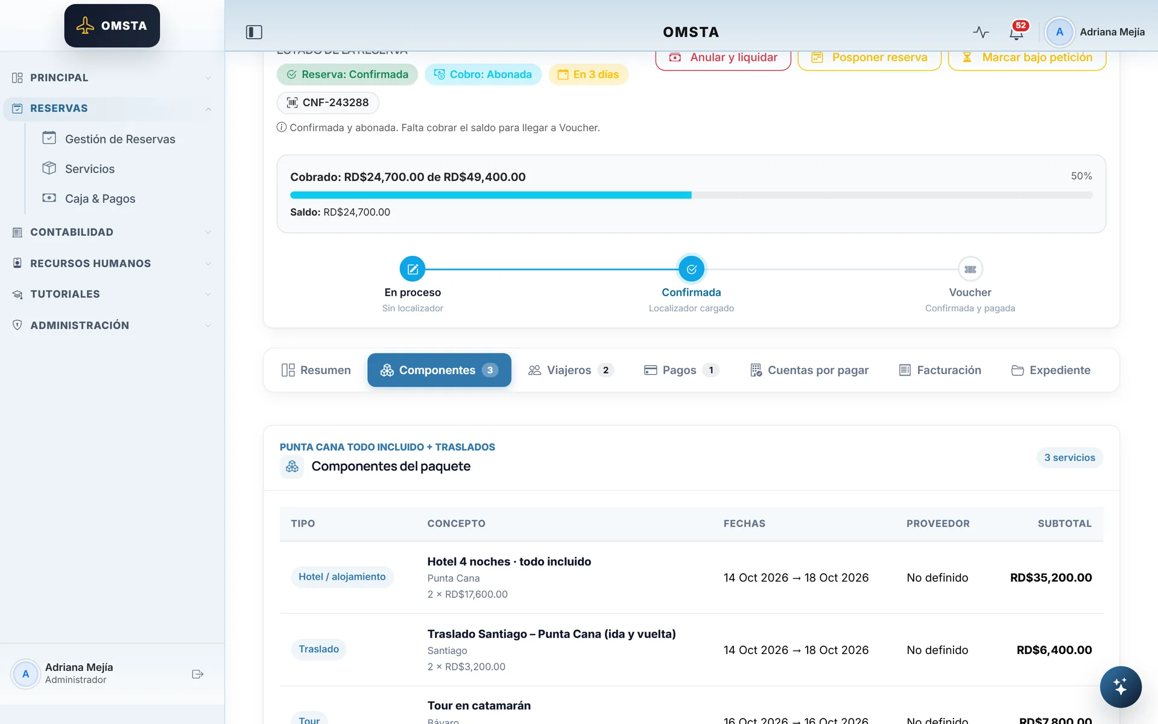Open the activity pulse icon
The width and height of the screenshot is (1158, 724).
[x=981, y=32]
